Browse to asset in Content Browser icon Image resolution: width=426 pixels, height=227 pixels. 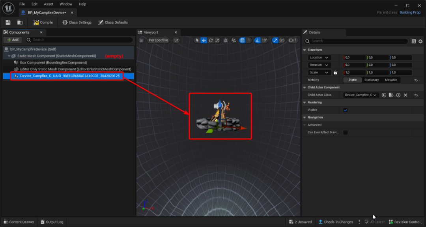(x=20, y=23)
